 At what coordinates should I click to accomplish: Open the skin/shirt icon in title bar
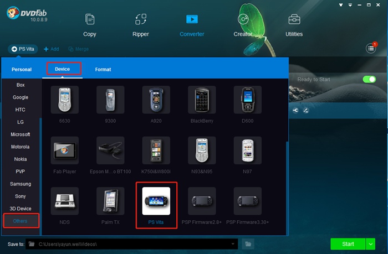pyautogui.click(x=341, y=4)
